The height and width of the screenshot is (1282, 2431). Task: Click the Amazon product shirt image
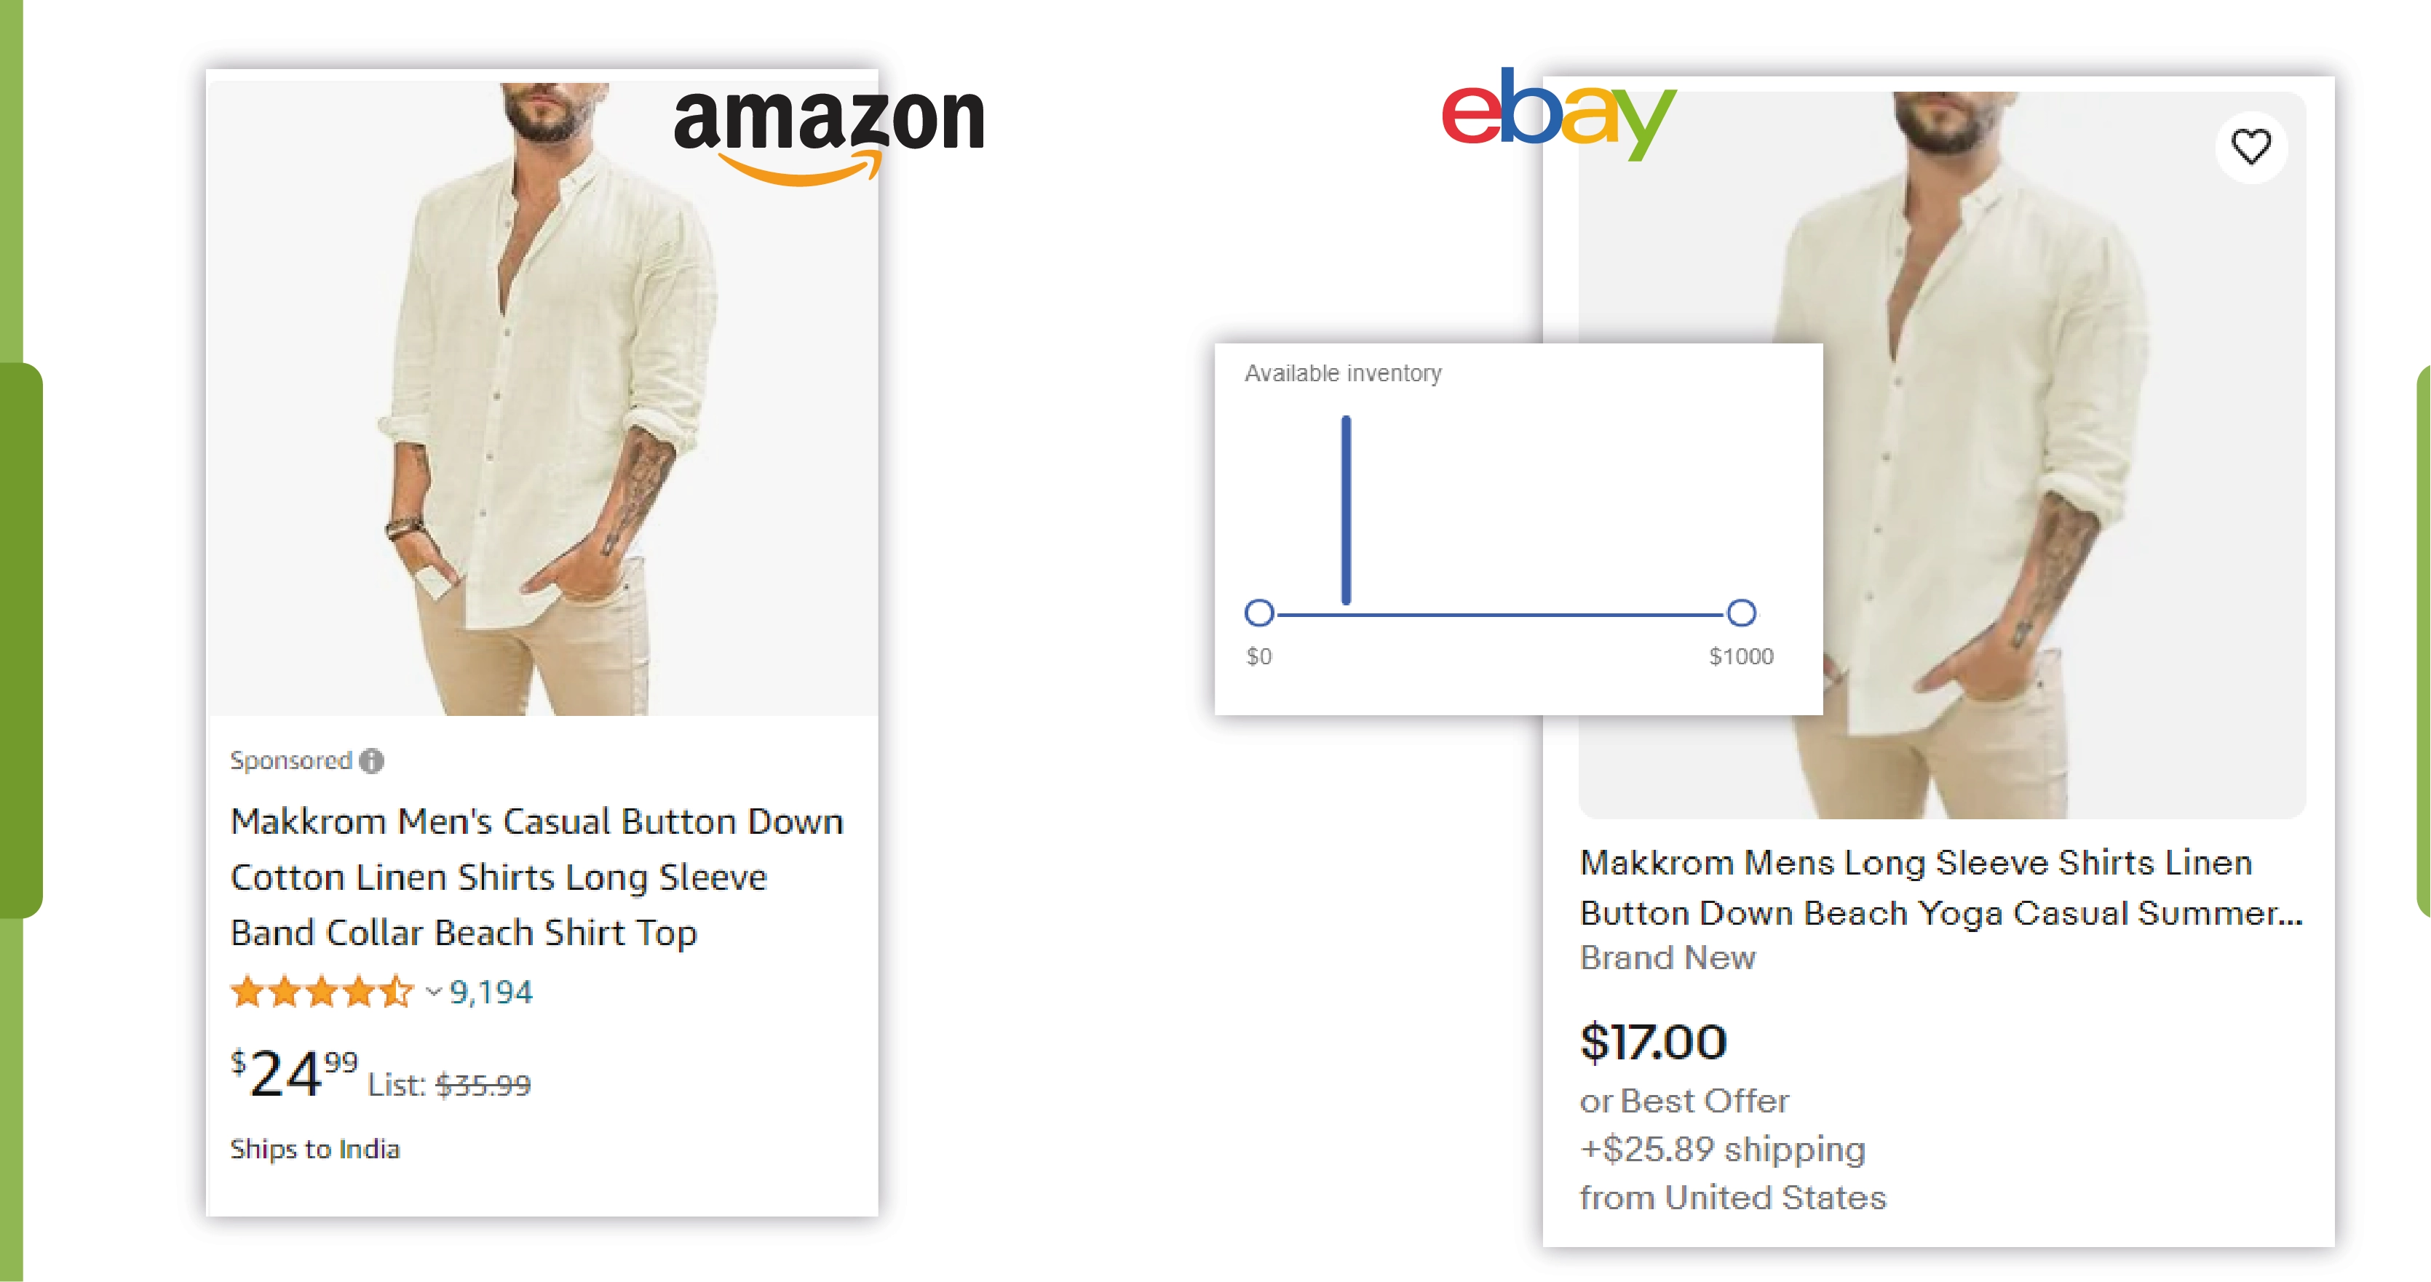[543, 397]
